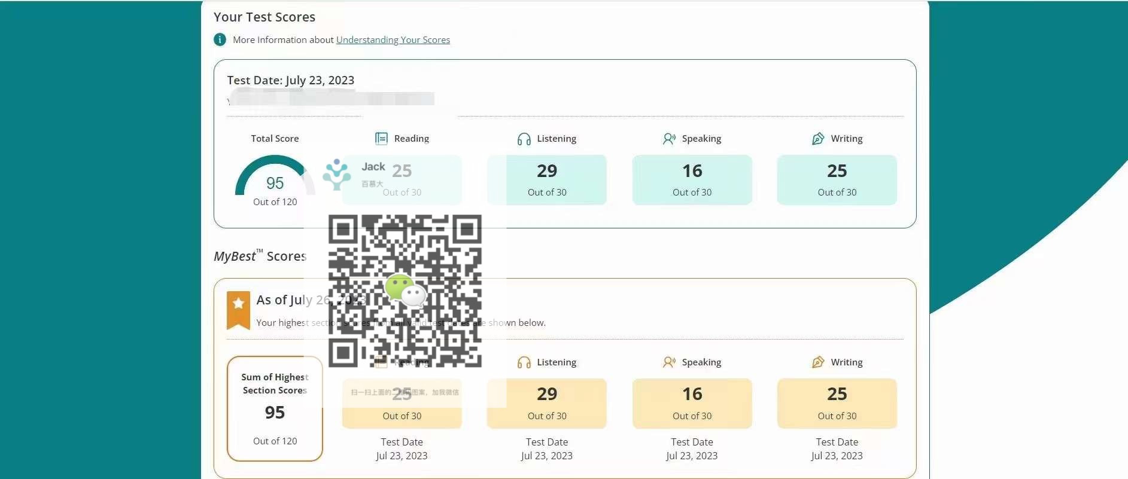Screen dimensions: 1128x479
Task: Click the Writing pen icon in the July 23 card
Action: pyautogui.click(x=817, y=139)
